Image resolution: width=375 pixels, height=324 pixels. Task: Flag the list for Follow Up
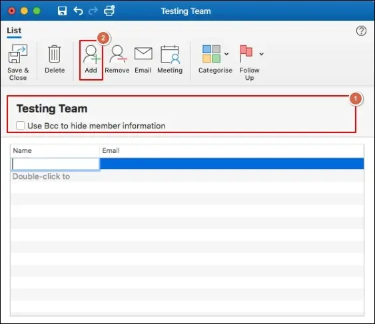point(246,54)
